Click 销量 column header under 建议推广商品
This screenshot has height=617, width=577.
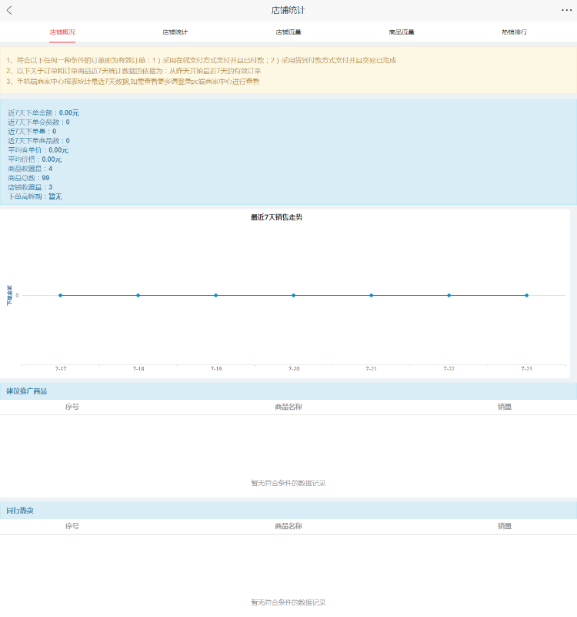point(505,407)
